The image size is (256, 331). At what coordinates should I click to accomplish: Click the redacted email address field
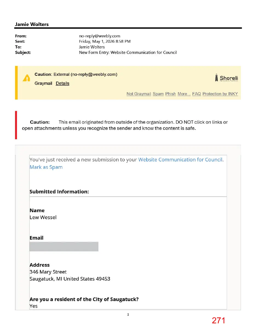pos(64,246)
